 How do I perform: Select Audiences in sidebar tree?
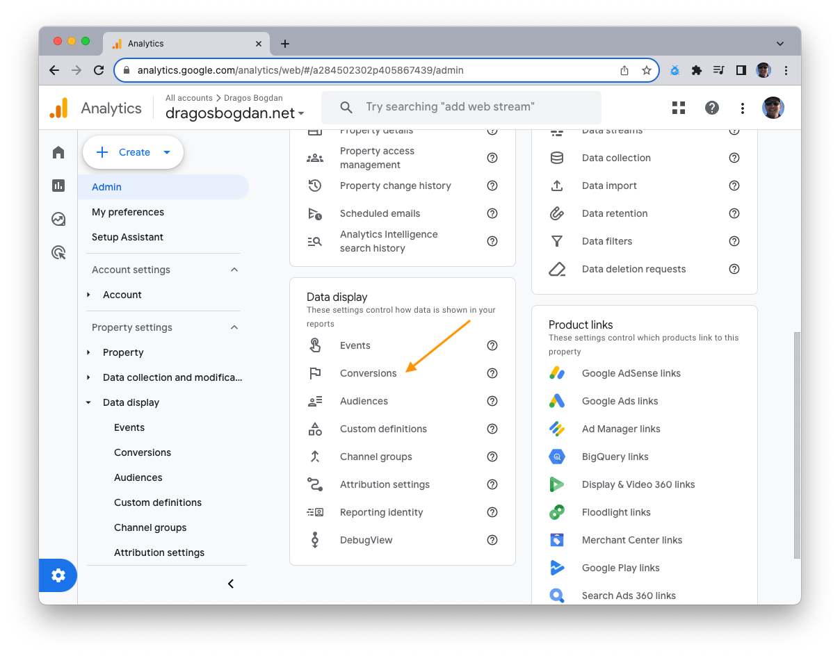pyautogui.click(x=138, y=477)
